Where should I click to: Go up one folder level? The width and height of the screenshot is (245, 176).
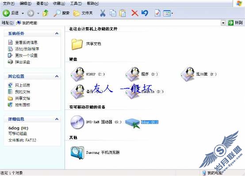click(x=46, y=13)
